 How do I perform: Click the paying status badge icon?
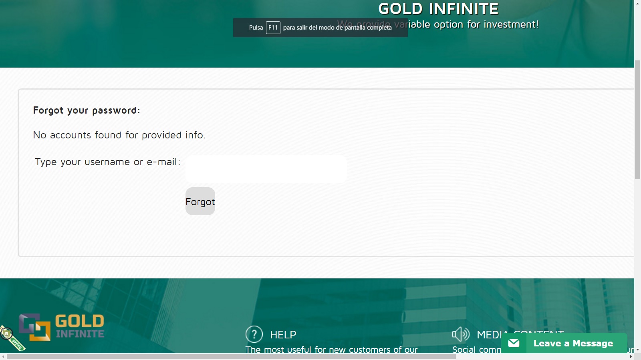pos(12,338)
